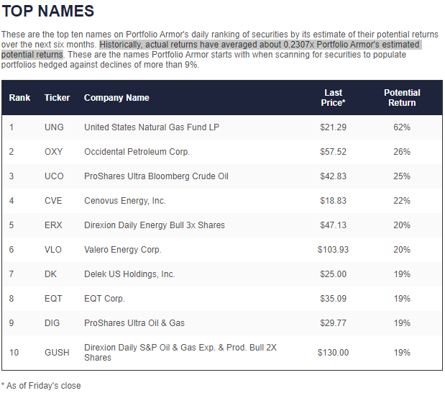Select United States Natural Gas Fund LP
The width and height of the screenshot is (445, 393).
(152, 127)
